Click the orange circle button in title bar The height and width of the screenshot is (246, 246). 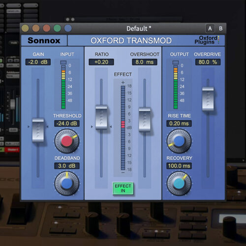[36, 28]
